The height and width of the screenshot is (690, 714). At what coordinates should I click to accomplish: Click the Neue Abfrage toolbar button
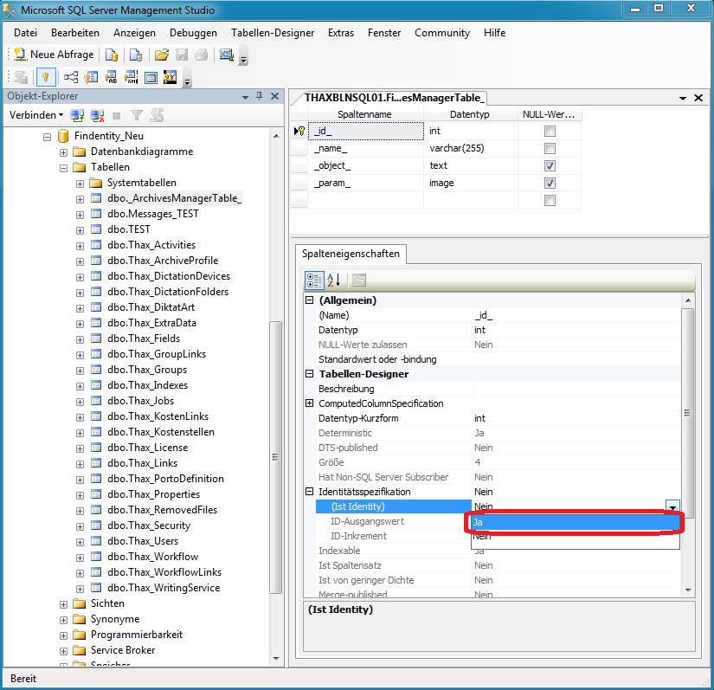coord(54,55)
